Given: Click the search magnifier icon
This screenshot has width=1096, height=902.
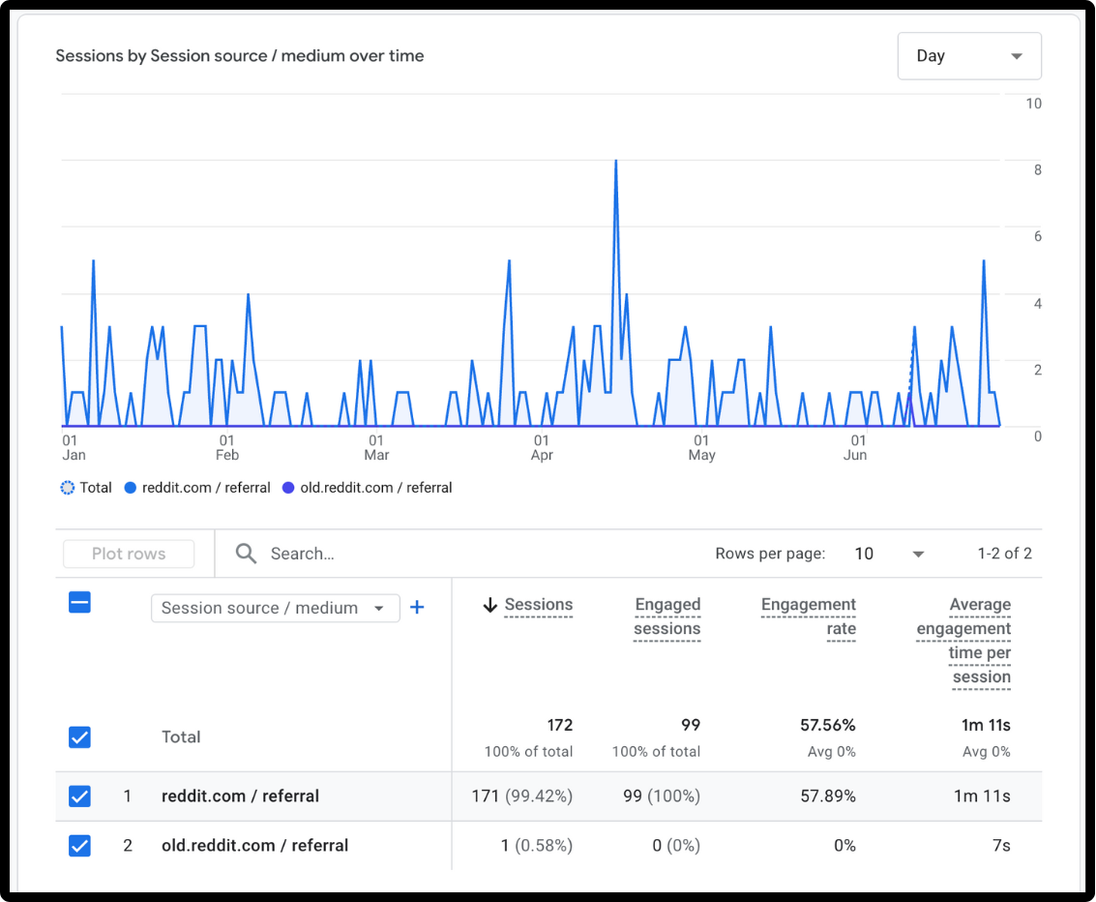Looking at the screenshot, I should [247, 554].
